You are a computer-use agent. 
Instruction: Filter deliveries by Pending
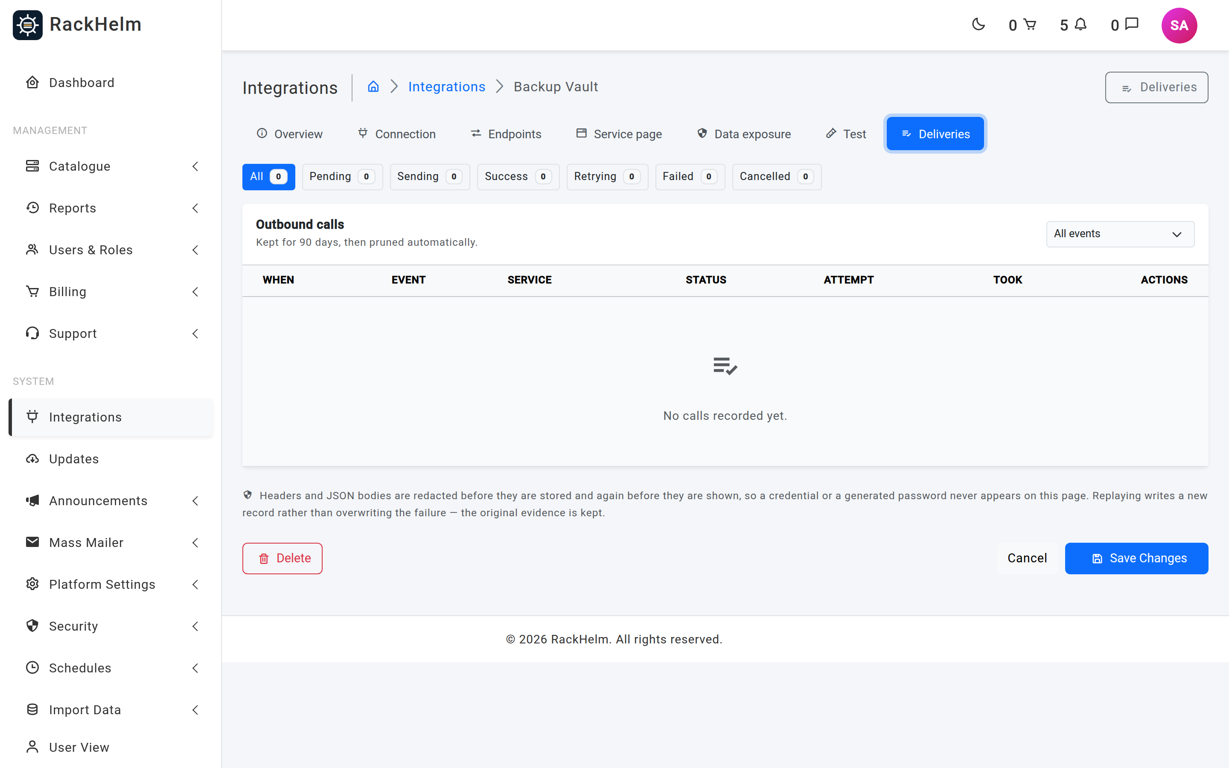[342, 177]
